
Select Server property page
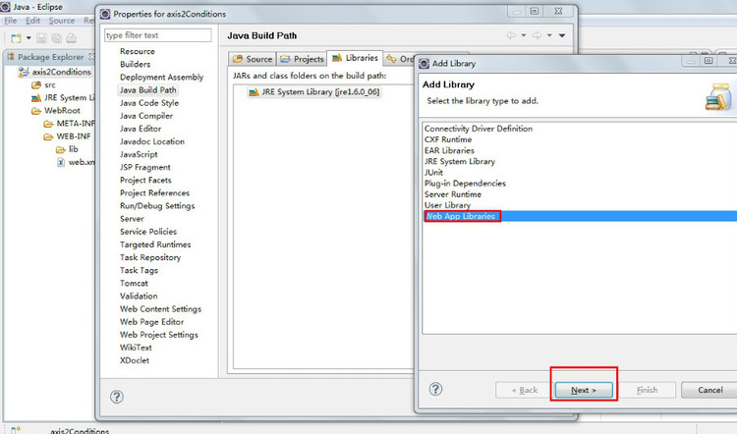(x=132, y=219)
